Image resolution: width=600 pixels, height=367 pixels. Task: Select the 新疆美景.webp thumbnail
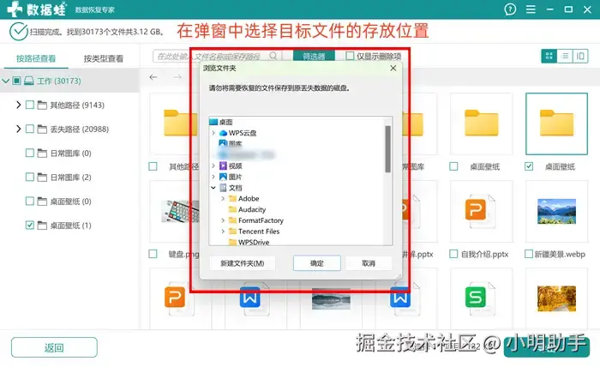(x=556, y=212)
